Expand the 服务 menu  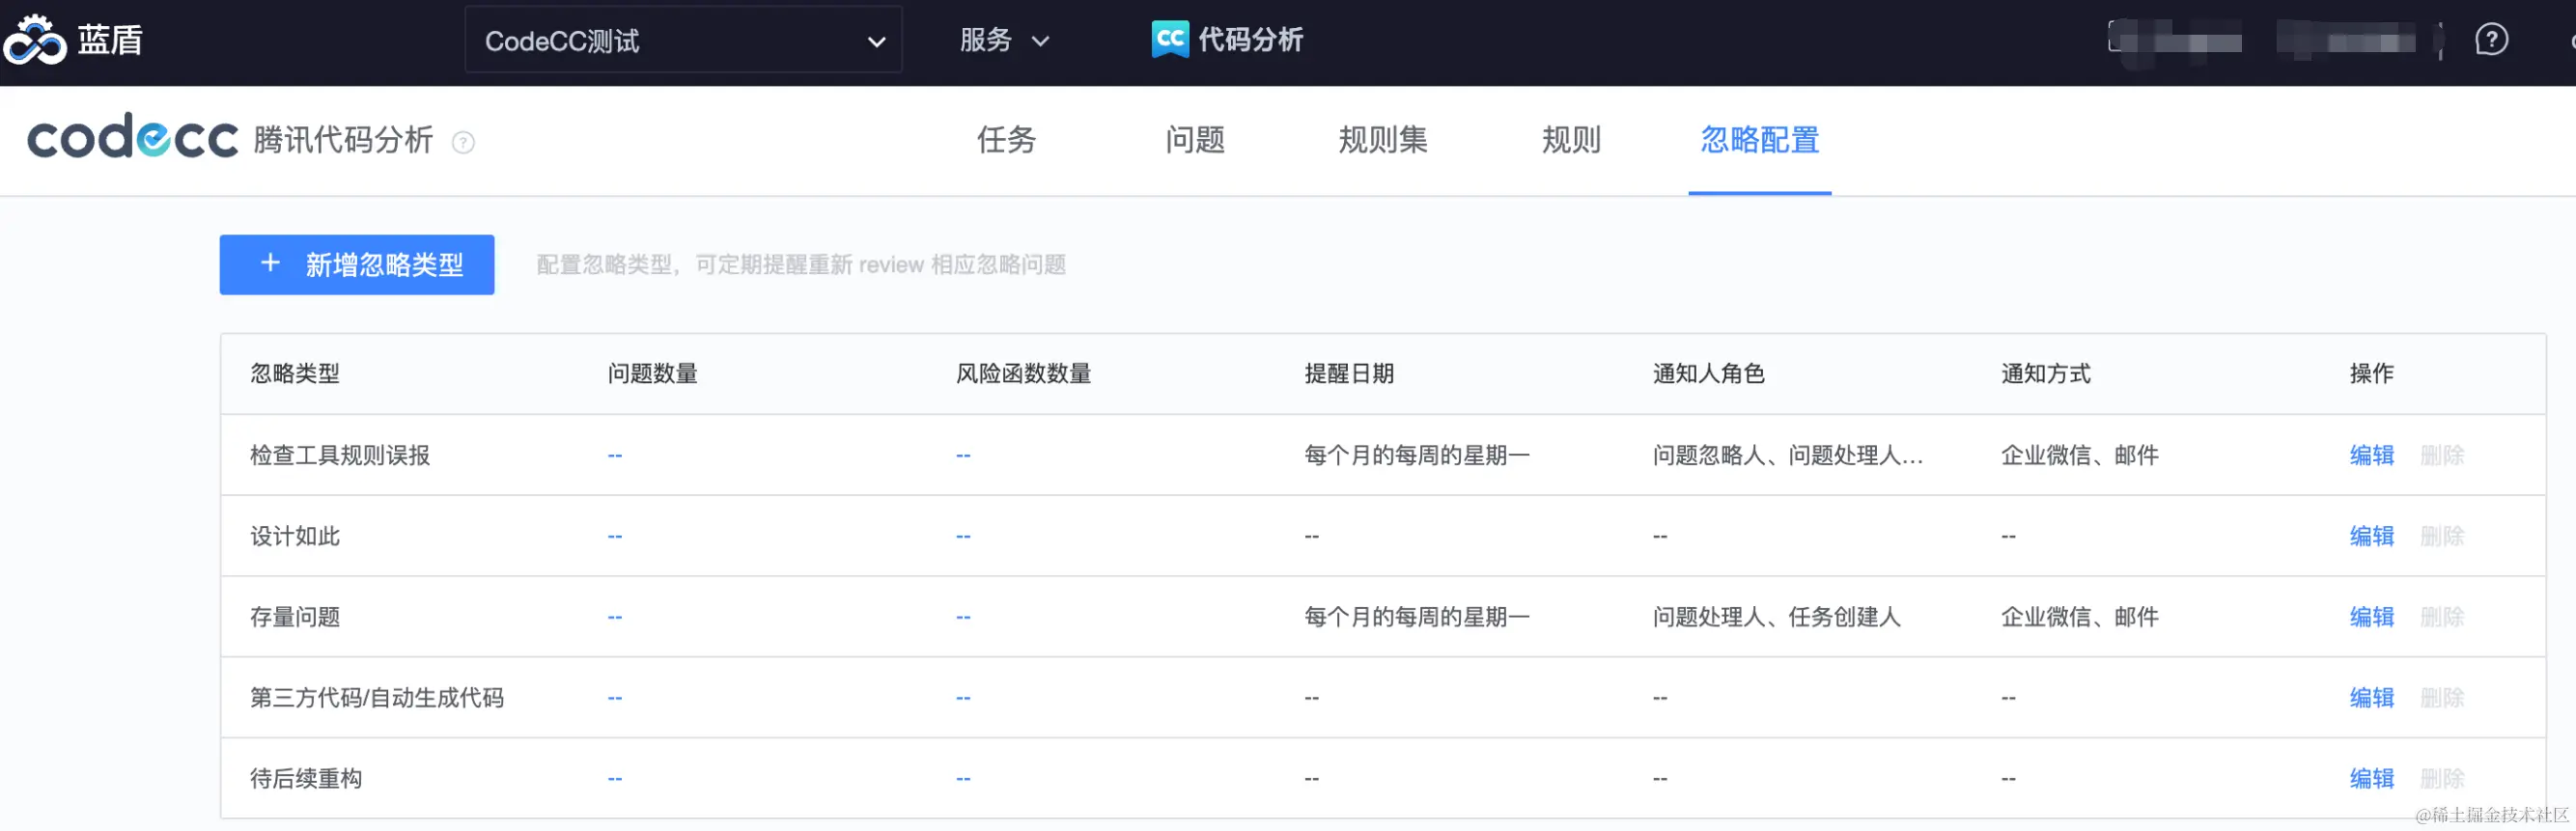coord(1004,40)
